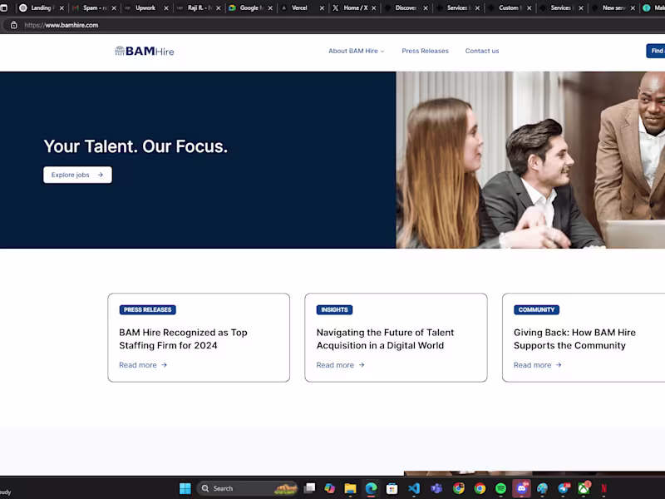Click the Explore jobs button
This screenshot has width=665, height=499.
coord(77,175)
